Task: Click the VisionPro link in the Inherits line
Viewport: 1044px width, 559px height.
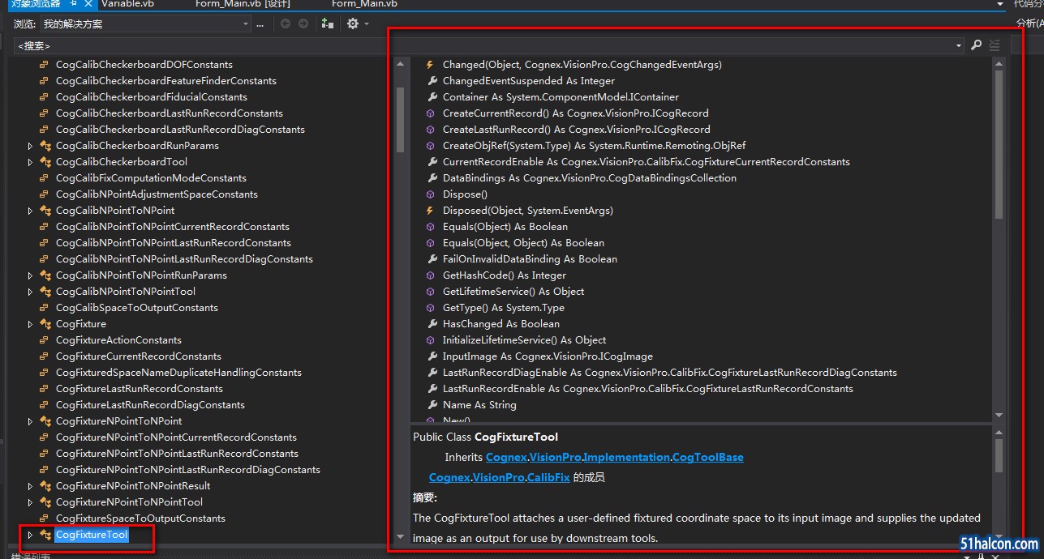Action: coord(556,458)
